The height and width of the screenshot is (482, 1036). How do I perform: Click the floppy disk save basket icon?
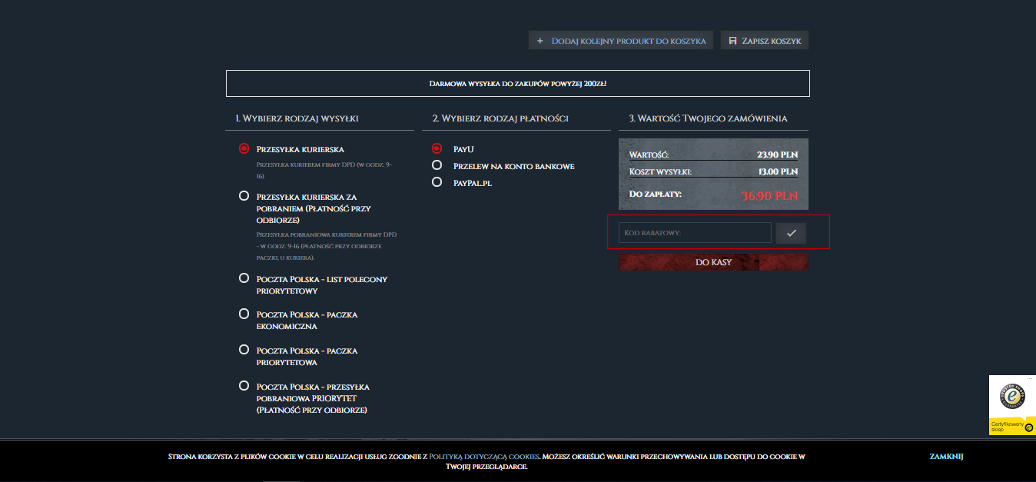732,41
